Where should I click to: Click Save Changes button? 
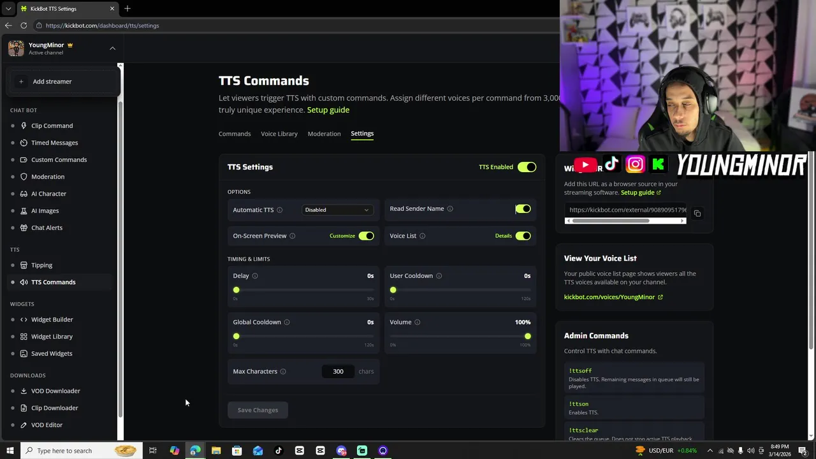258,410
